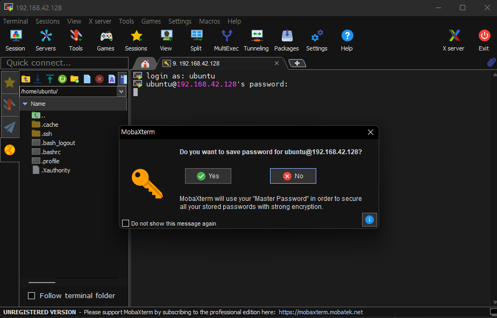Viewport: 497px width, 318px height.
Task: Click the Quick connect input field
Action: [65, 63]
